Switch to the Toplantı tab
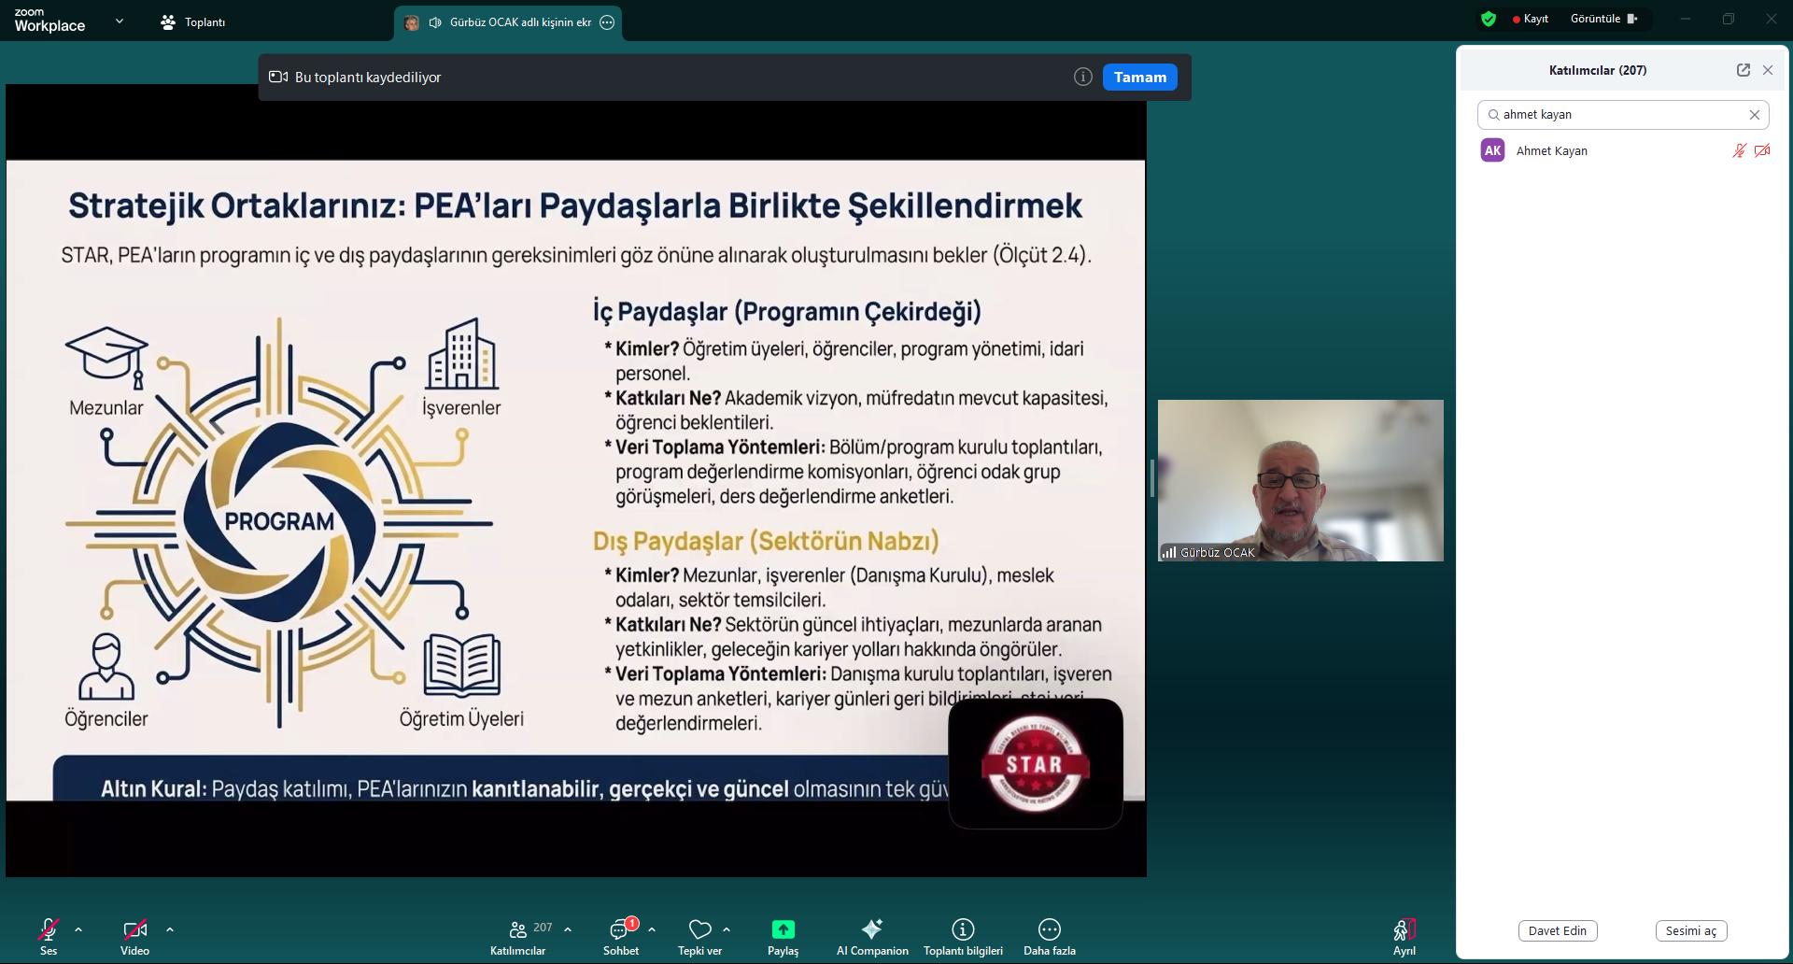 click(x=193, y=21)
